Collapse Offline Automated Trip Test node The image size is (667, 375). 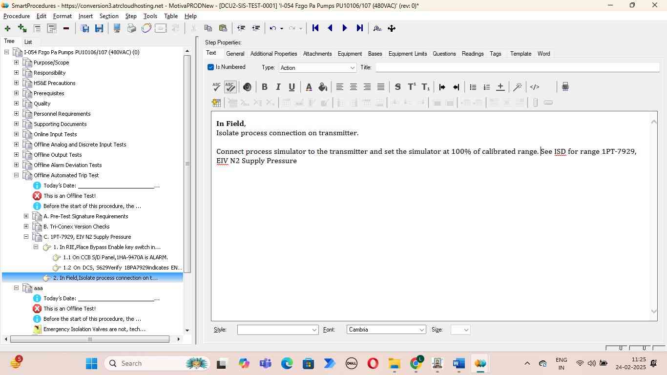[x=16, y=175]
